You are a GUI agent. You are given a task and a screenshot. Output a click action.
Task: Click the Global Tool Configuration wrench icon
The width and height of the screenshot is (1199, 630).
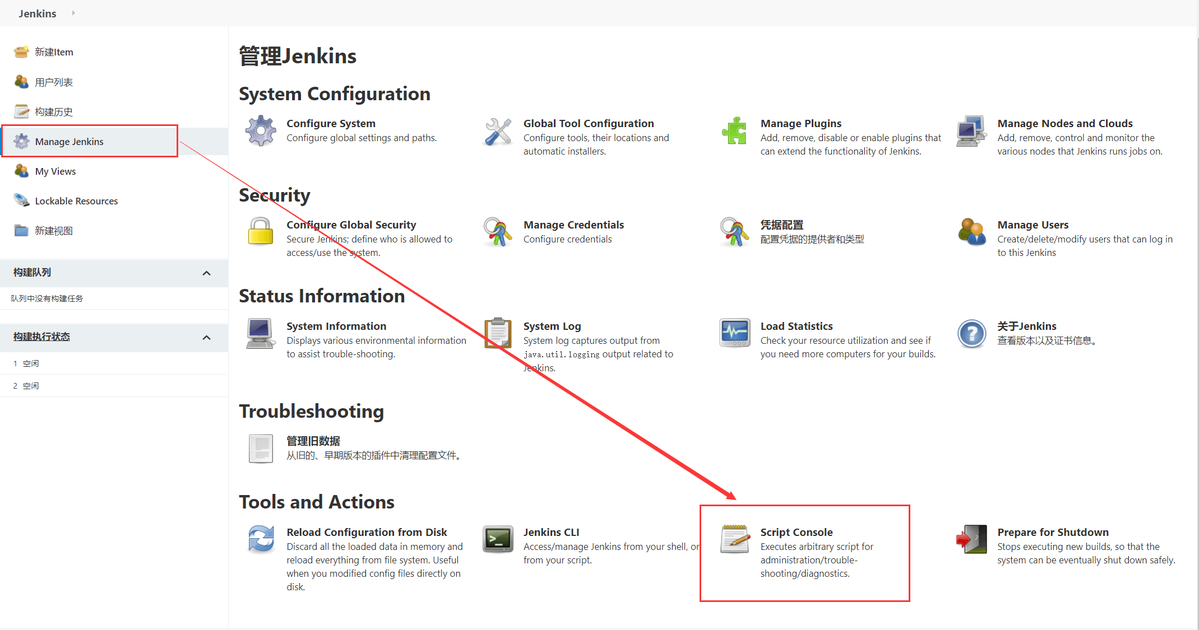tap(498, 131)
